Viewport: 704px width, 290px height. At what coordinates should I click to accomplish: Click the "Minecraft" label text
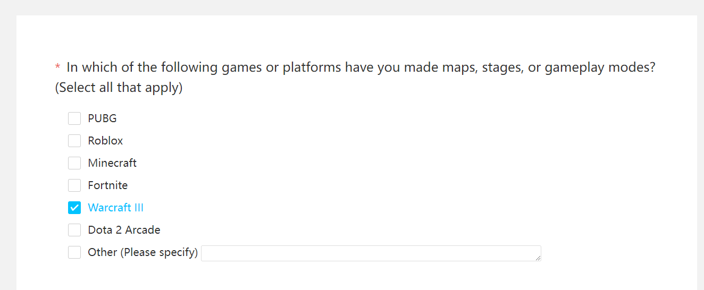[112, 163]
